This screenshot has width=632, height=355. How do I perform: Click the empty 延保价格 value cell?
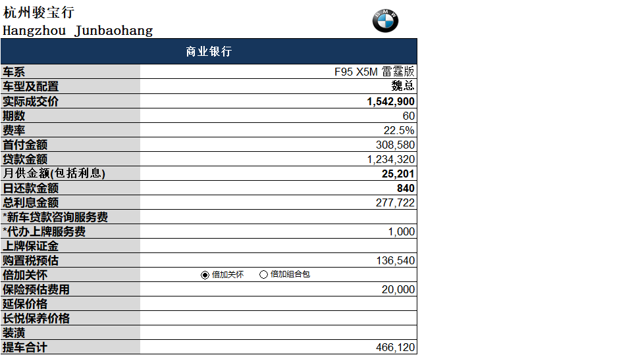(x=278, y=304)
